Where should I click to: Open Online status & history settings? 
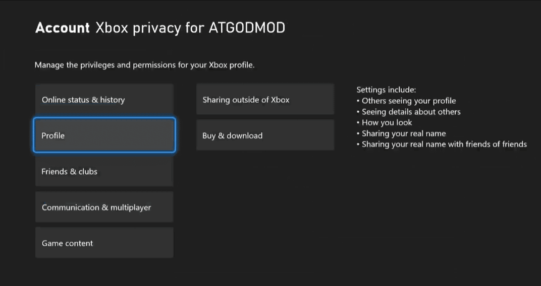(x=104, y=100)
